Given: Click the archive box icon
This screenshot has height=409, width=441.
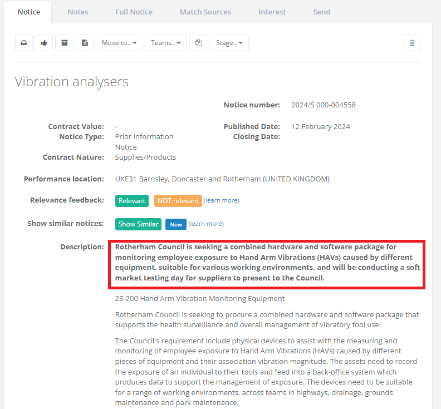Looking at the screenshot, I should (x=65, y=43).
